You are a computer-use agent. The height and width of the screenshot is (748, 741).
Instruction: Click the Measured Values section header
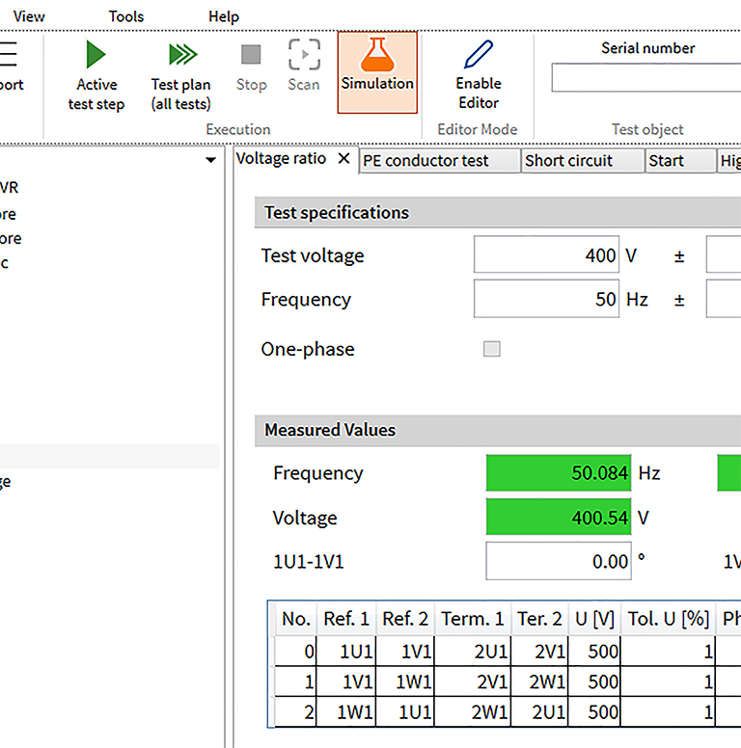point(498,430)
